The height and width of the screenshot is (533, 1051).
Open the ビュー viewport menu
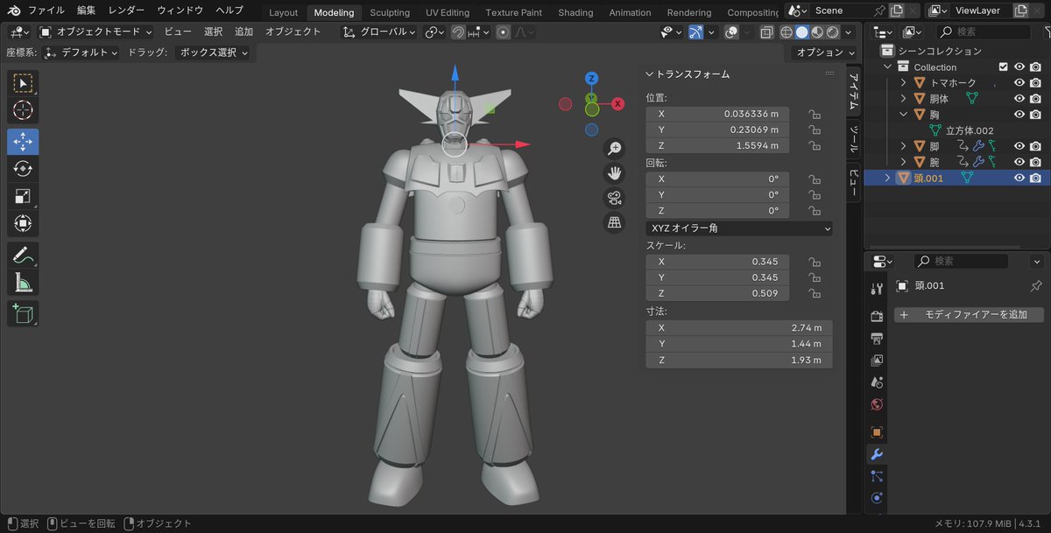[x=178, y=32]
